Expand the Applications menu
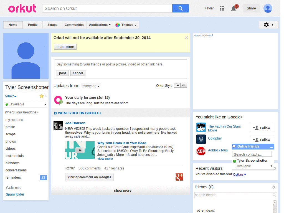The width and height of the screenshot is (284, 213). (x=100, y=25)
